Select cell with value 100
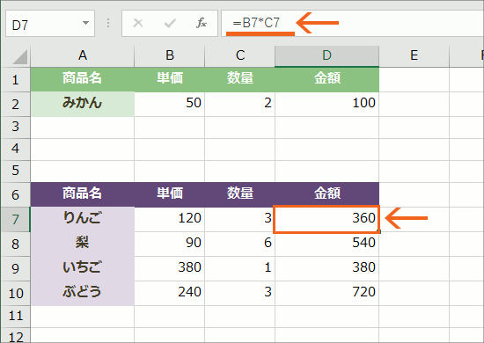This screenshot has height=343, width=484. (326, 105)
